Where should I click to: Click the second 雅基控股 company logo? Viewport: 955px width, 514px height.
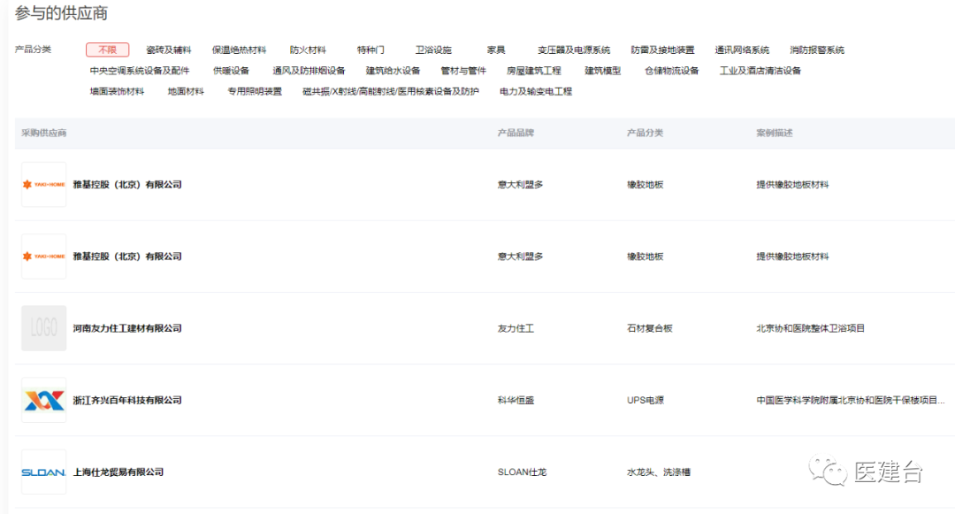43,256
